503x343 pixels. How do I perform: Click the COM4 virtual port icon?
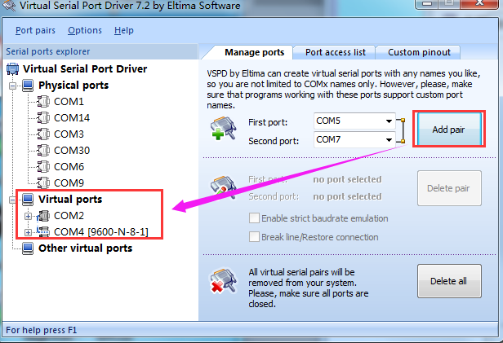coord(43,232)
